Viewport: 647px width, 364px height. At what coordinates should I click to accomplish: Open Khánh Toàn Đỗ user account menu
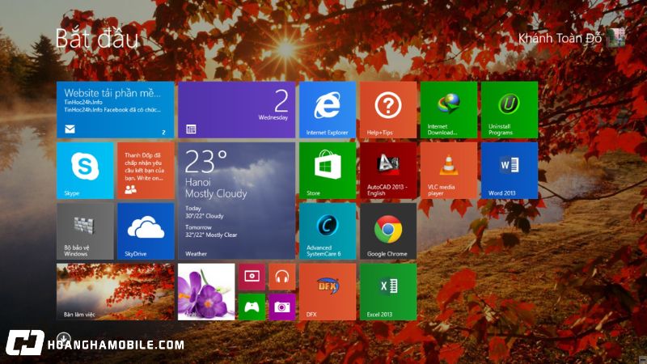[x=571, y=37]
